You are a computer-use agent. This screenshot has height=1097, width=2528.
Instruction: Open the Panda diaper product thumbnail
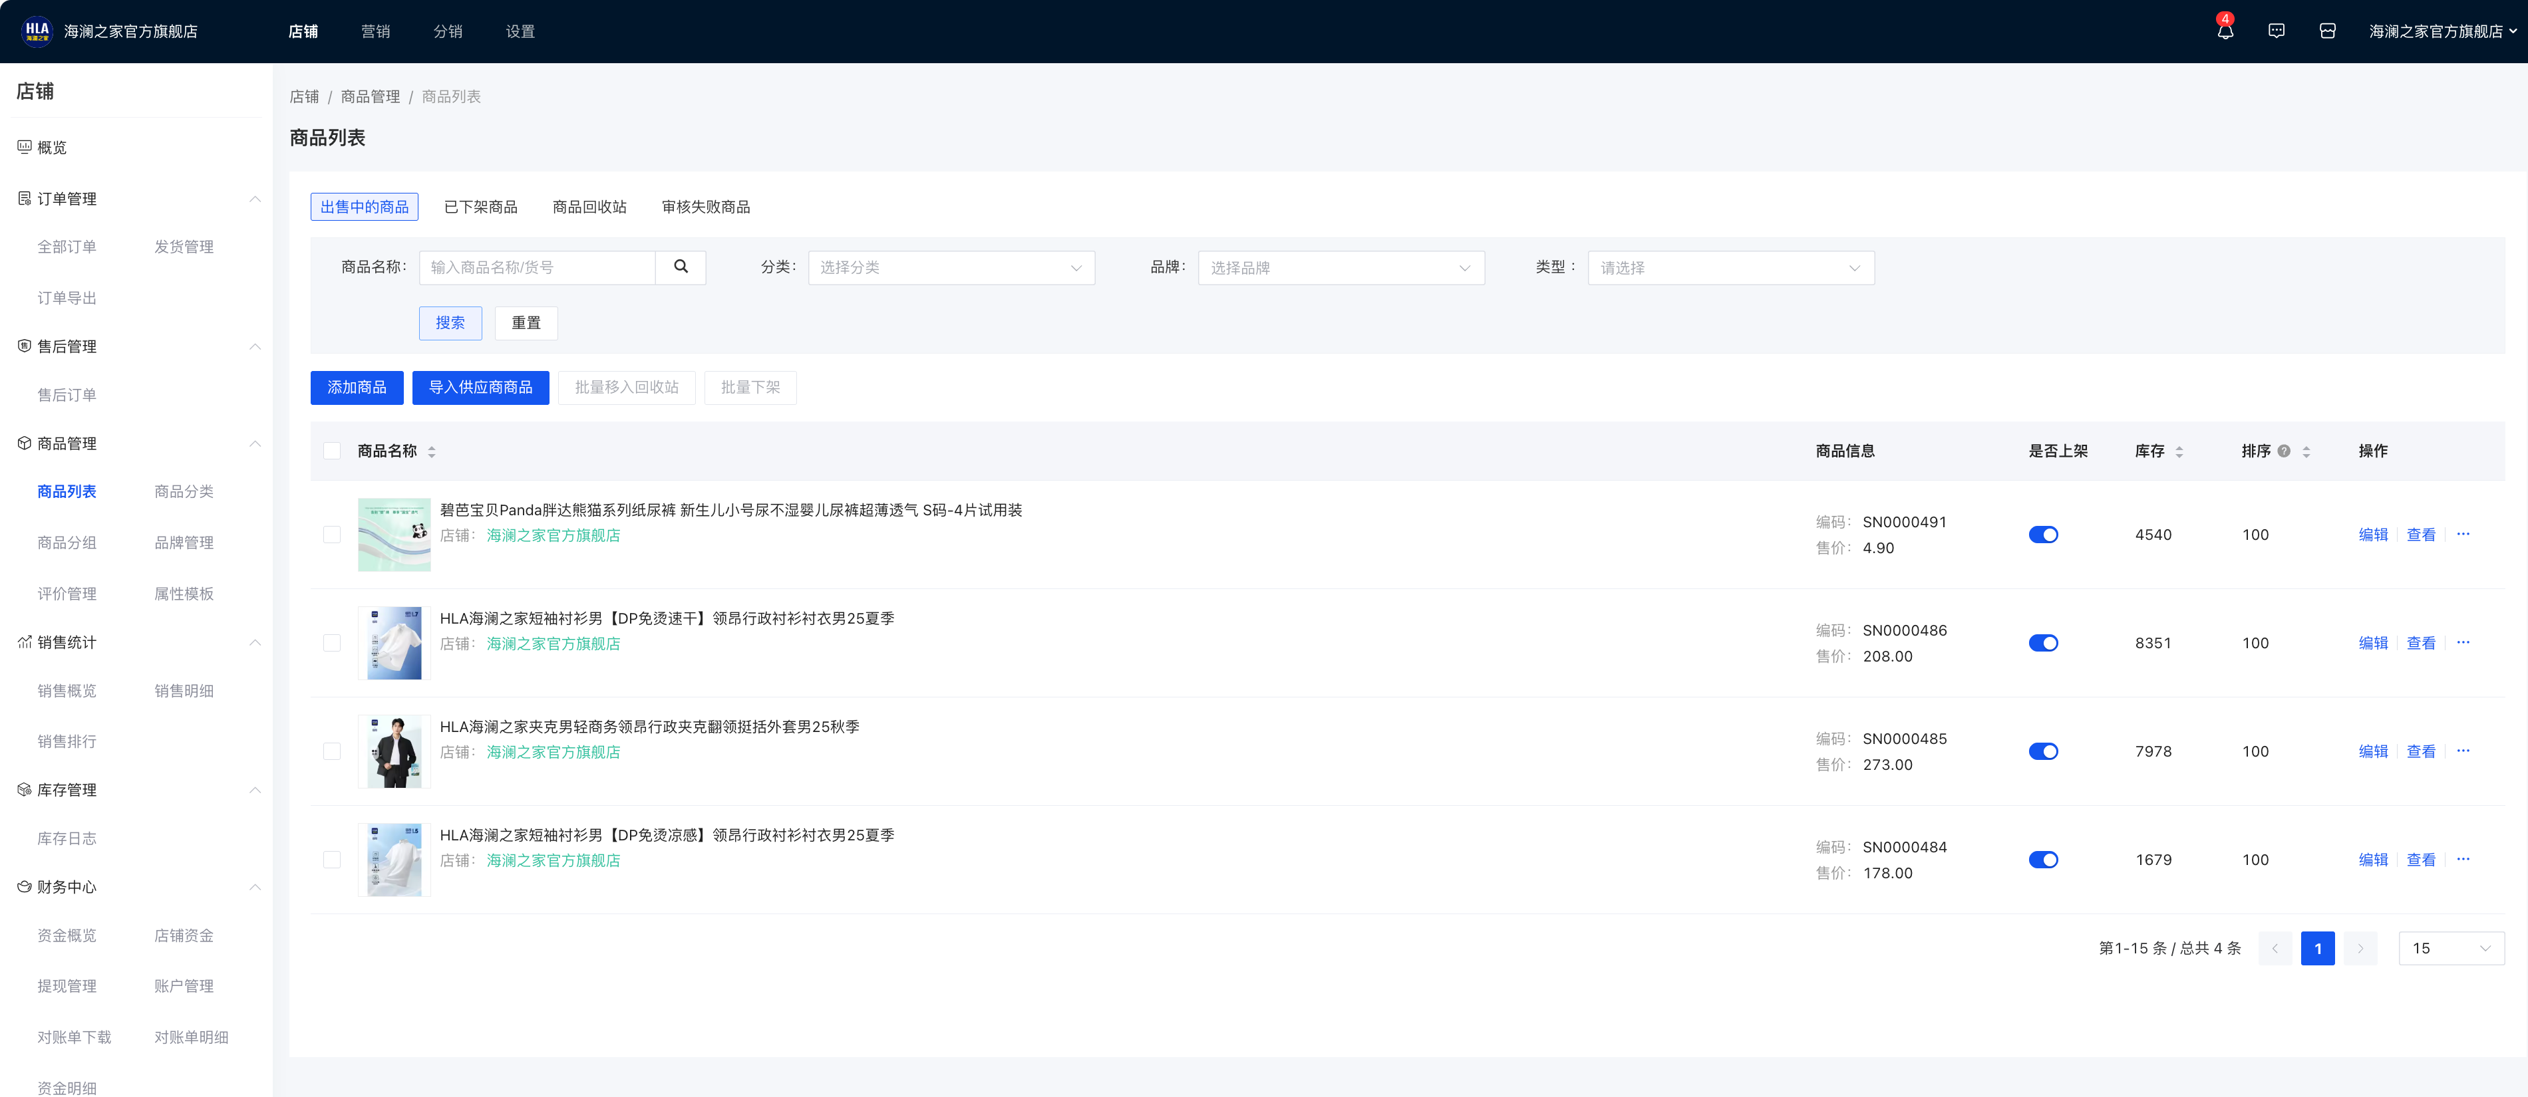(x=394, y=535)
